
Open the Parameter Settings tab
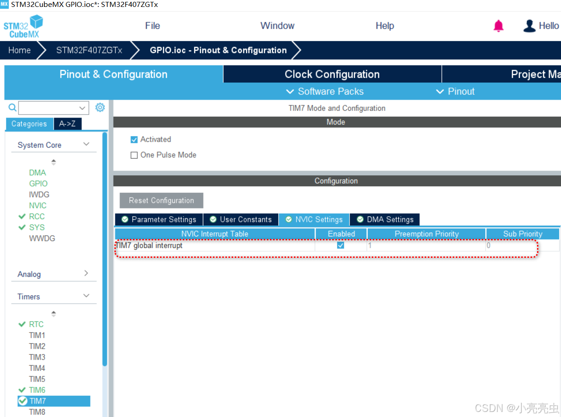point(159,220)
